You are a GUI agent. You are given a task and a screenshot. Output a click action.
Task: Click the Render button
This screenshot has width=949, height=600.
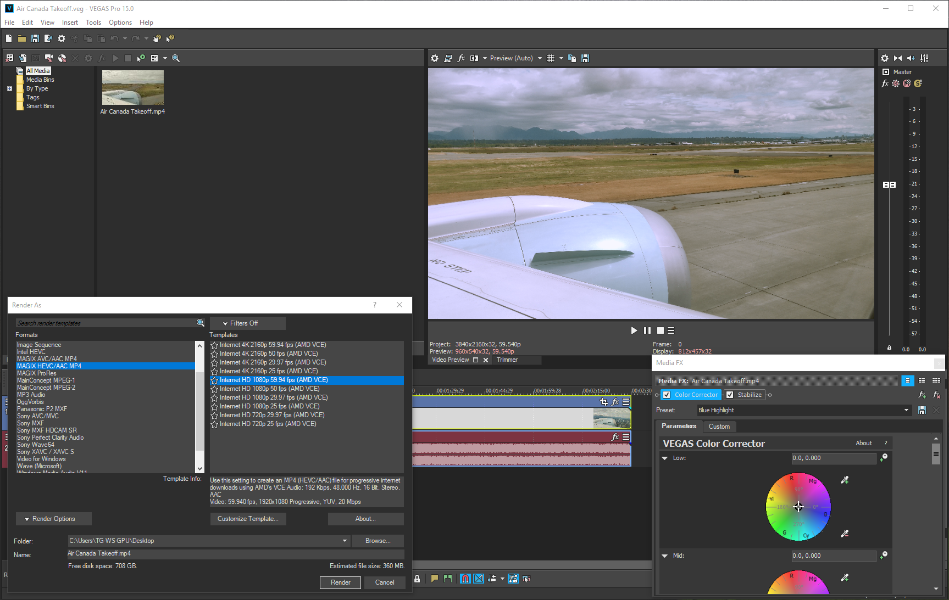click(341, 582)
